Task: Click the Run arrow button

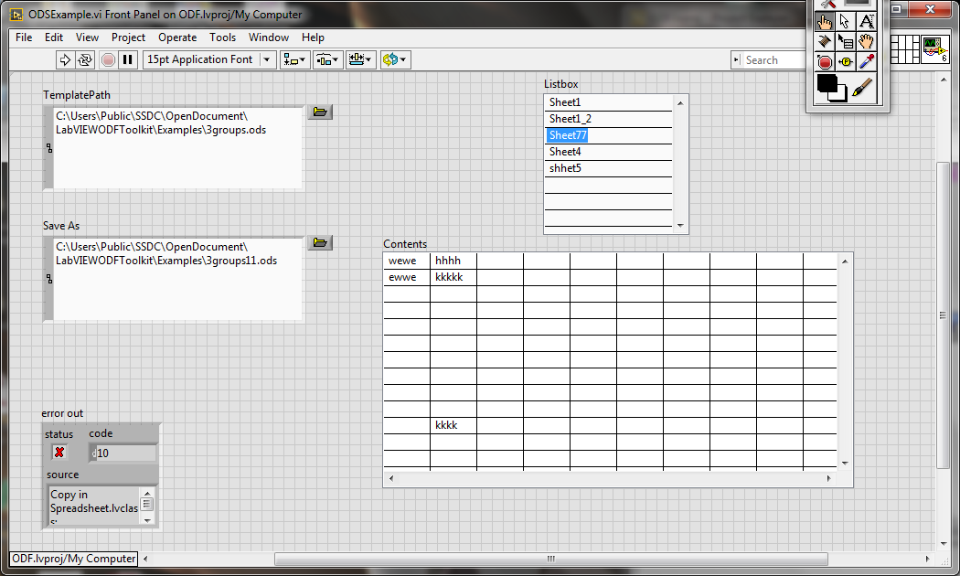Action: click(65, 59)
